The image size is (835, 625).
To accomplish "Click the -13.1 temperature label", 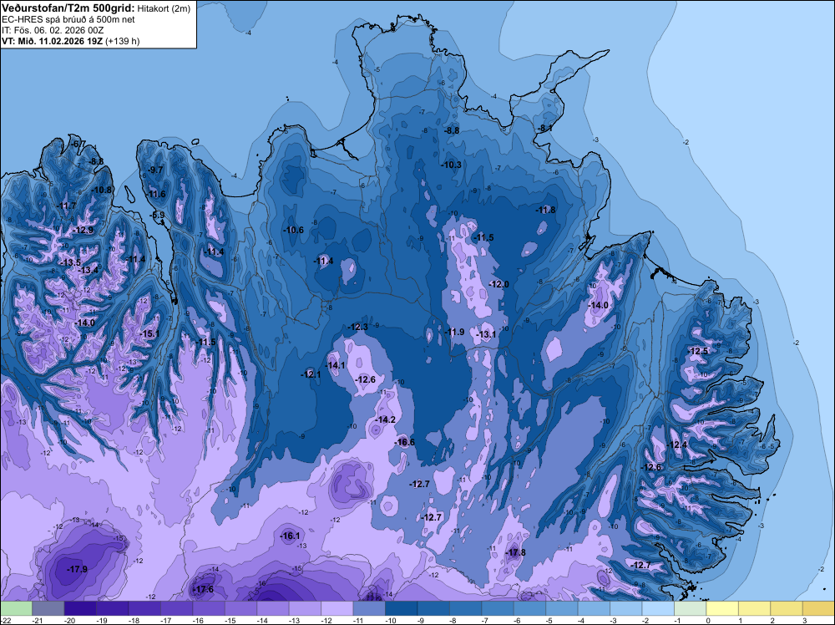I will click(486, 334).
